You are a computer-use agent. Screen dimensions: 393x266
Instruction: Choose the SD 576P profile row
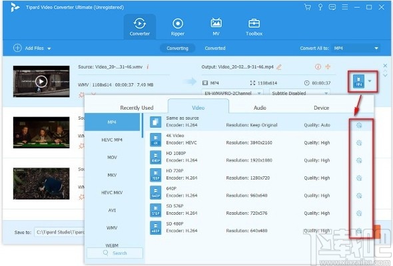(259, 209)
